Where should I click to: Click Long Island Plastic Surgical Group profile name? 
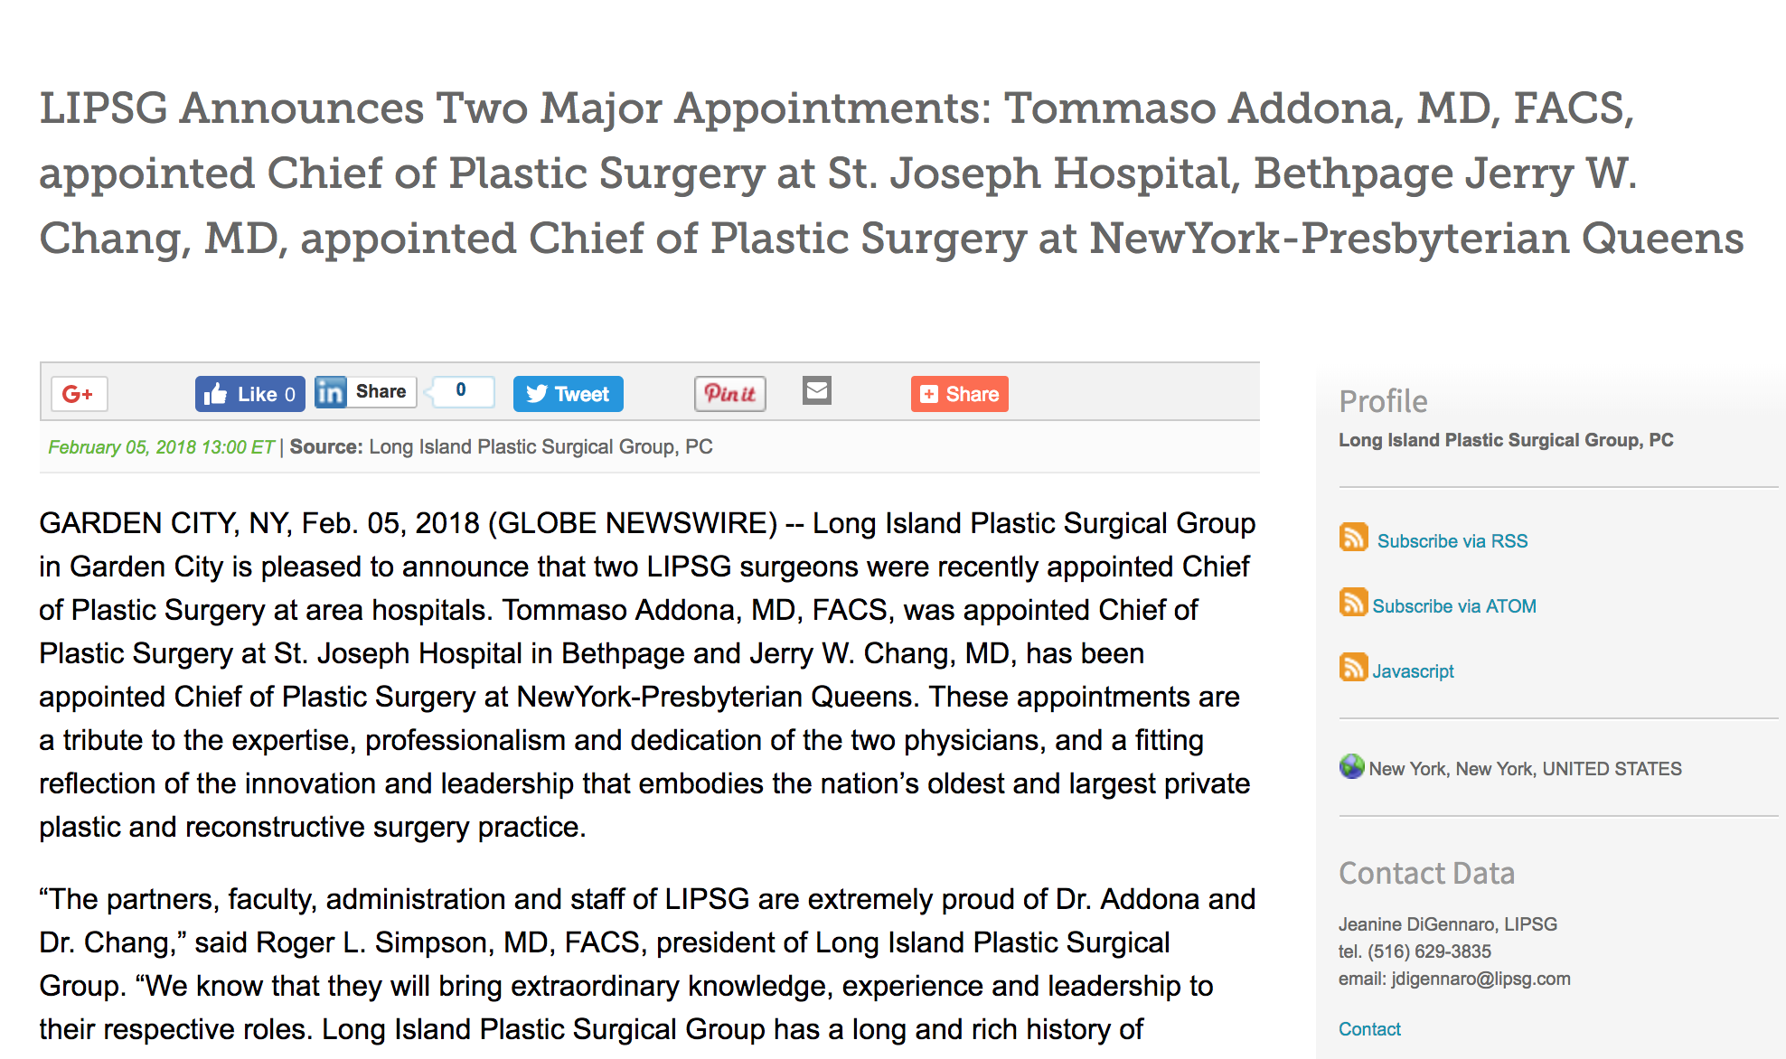(1506, 440)
